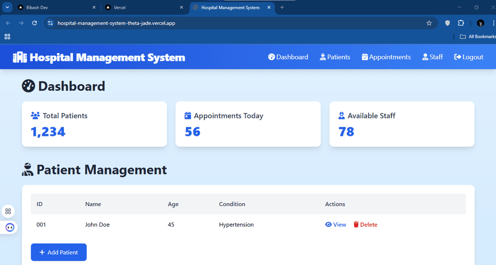The height and width of the screenshot is (265, 496).
Task: Select the age cell showing 45
Action: click(171, 225)
